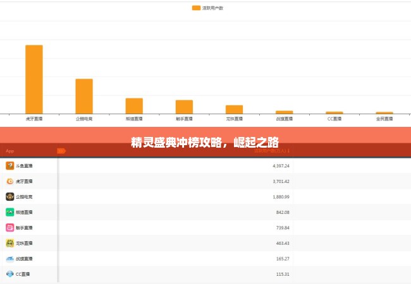Click the 企鹅电竞 app icon in the table
The width and height of the screenshot is (411, 284).
point(9,197)
